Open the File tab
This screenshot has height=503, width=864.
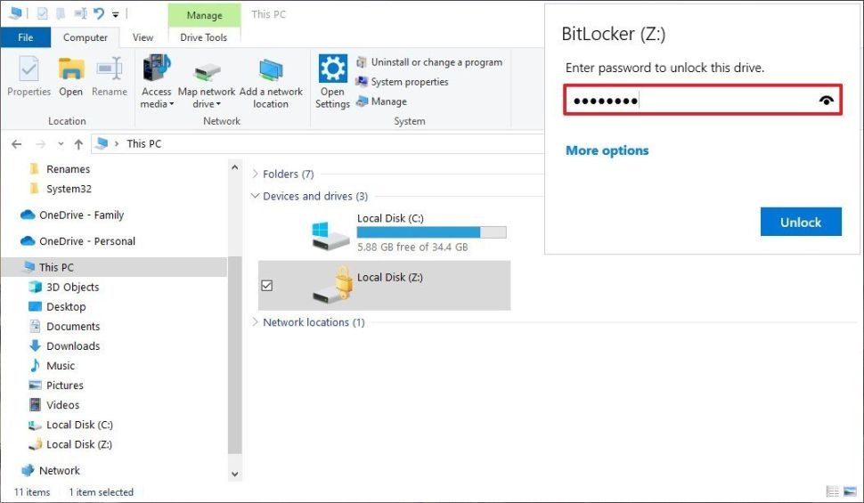pyautogui.click(x=25, y=37)
